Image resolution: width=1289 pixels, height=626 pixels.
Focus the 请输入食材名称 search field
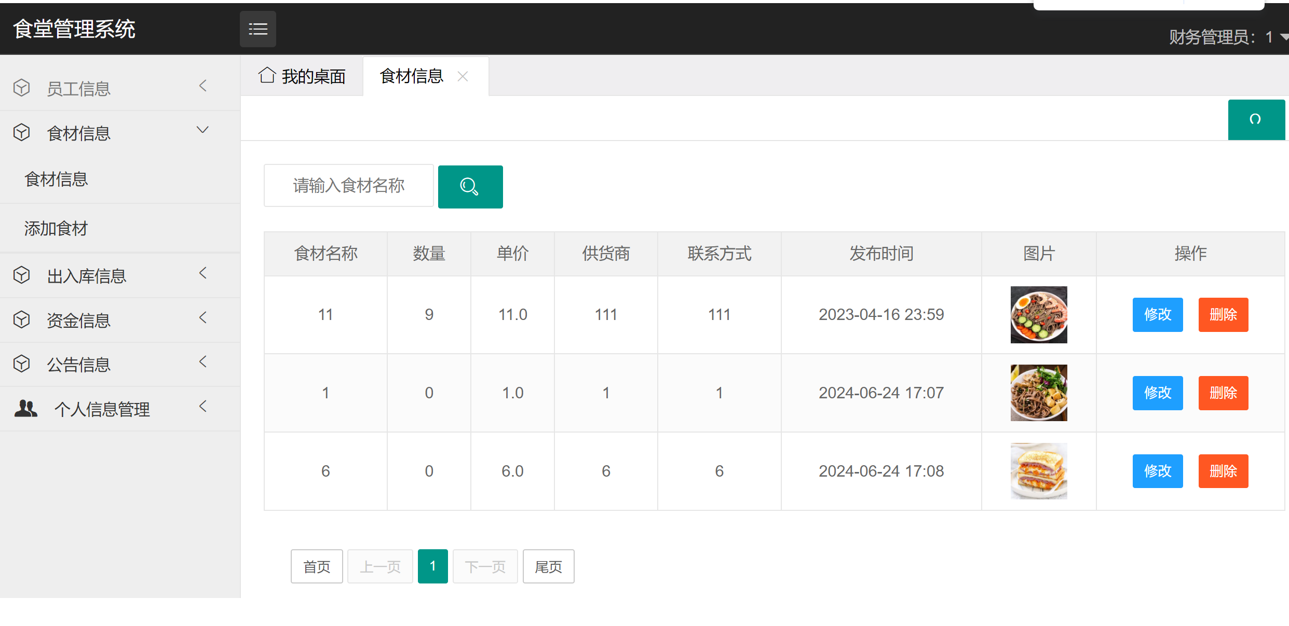pyautogui.click(x=348, y=186)
